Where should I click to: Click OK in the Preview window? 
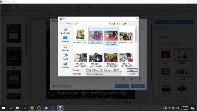point(122,86)
